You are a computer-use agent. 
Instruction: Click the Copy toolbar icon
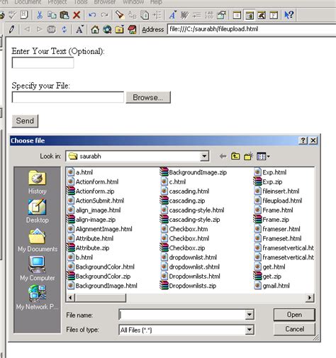52,15
